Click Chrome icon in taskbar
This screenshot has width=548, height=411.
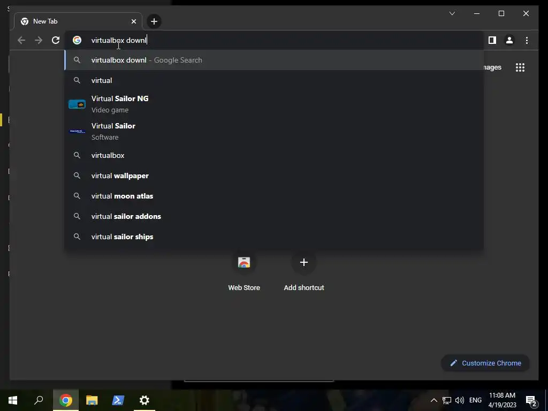(x=66, y=400)
